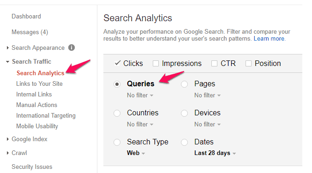Follow the Learn more link
312x173 pixels.
269,39
